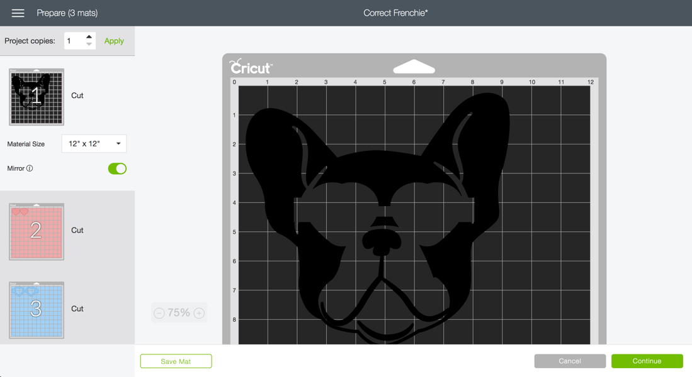Click the Correct Frenchie project title
The height and width of the screenshot is (377, 692).
coord(395,13)
